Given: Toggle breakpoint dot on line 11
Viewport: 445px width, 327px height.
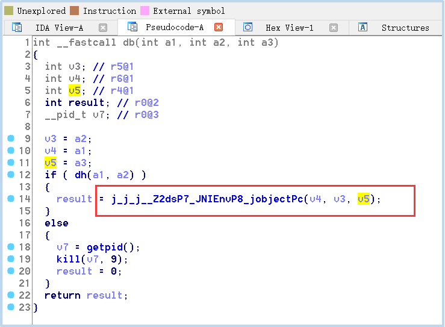Looking at the screenshot, I should tap(11, 162).
